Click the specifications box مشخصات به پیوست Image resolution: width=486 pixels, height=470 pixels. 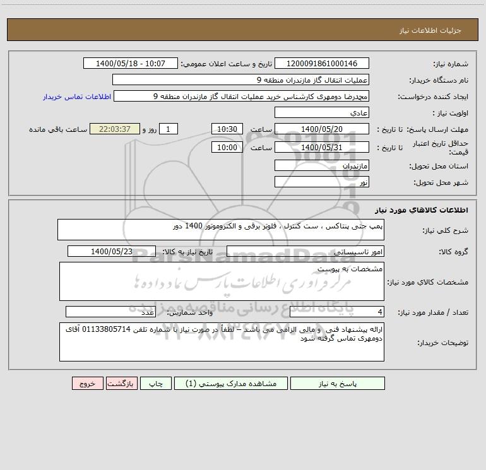222,281
